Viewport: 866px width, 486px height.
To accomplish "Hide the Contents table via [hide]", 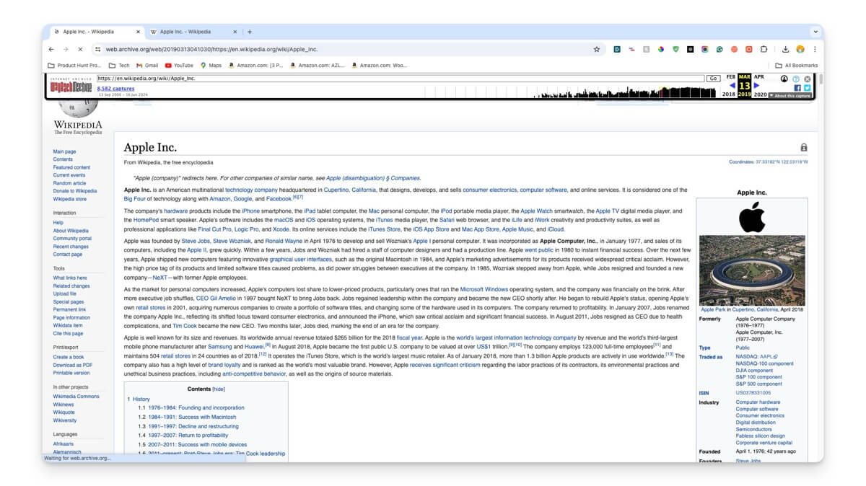I will (218, 389).
